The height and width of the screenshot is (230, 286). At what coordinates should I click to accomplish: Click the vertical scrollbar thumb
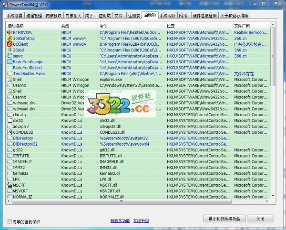pos(273,57)
